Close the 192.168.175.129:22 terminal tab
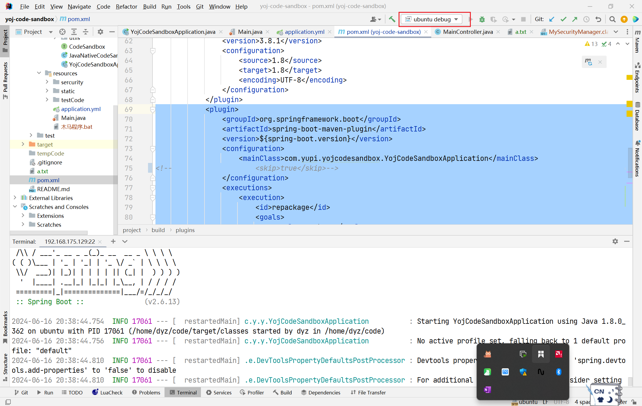Screen dimensions: 642x406 click(x=100, y=242)
